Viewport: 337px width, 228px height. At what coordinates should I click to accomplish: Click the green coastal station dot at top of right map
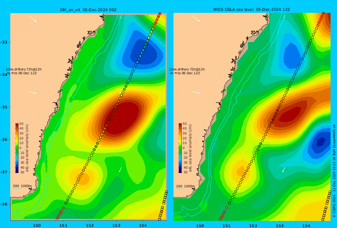click(266, 16)
